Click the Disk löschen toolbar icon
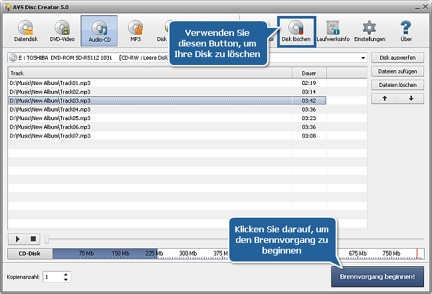The width and height of the screenshot is (432, 294). click(x=296, y=31)
